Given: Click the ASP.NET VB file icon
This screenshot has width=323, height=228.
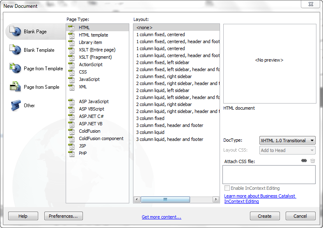Looking at the screenshot, I should coord(71,124).
